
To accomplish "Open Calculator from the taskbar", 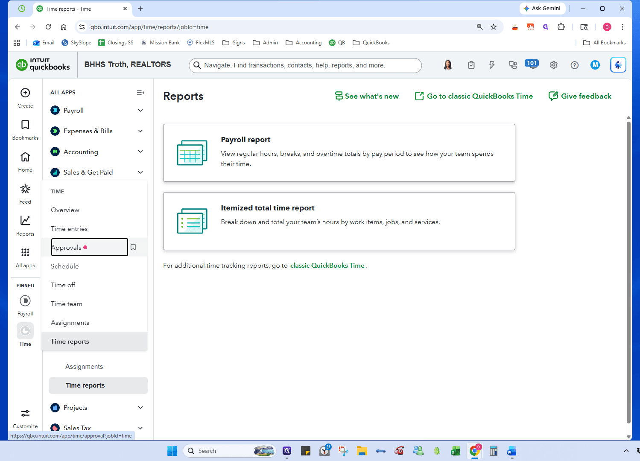I will 494,451.
